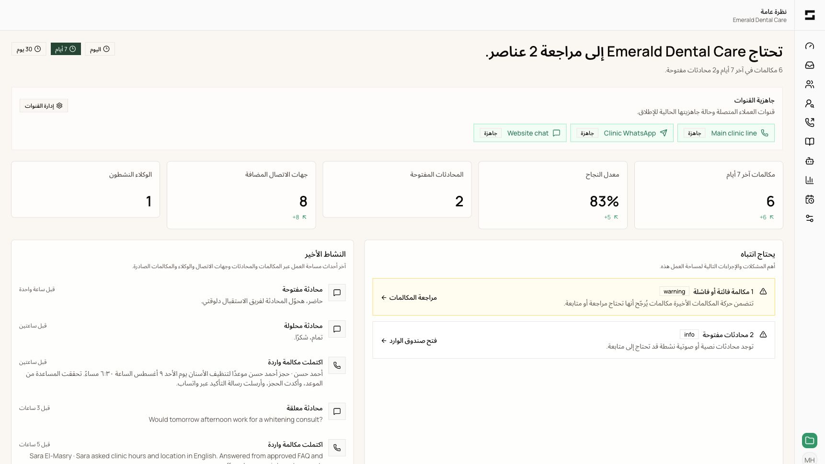Image resolution: width=825 pixels, height=464 pixels.
Task: Open the analytics bar chart icon
Action: pos(810,180)
